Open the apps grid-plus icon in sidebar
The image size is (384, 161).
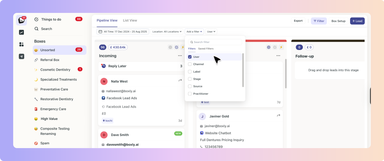22,44
